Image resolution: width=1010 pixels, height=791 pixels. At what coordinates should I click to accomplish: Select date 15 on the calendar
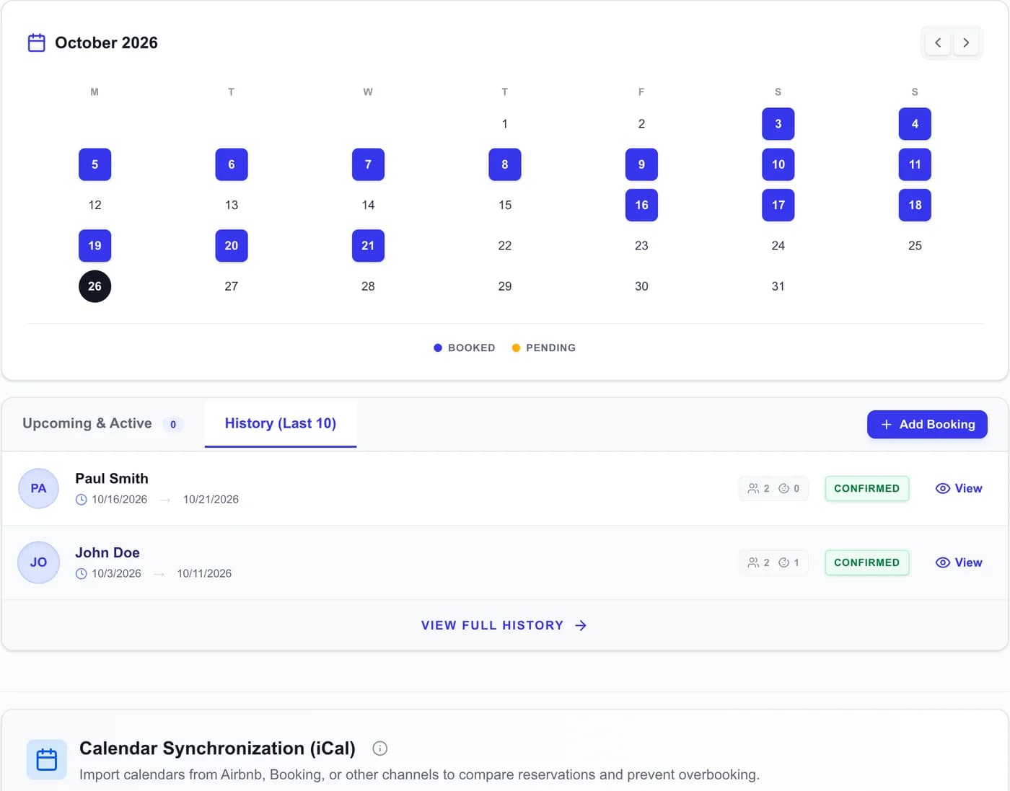(505, 206)
